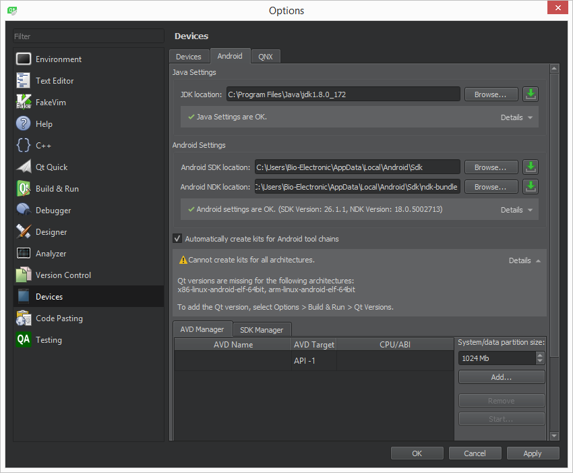This screenshot has height=473, width=573.
Task: Expand Android settings details
Action: 516,210
